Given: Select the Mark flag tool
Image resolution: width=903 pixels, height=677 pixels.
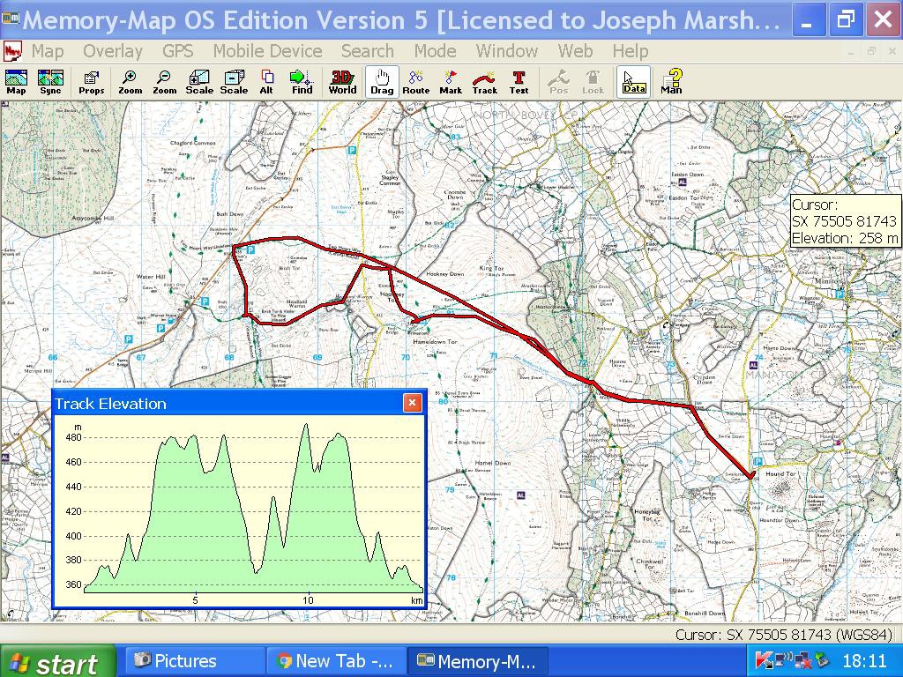Looking at the screenshot, I should (451, 82).
